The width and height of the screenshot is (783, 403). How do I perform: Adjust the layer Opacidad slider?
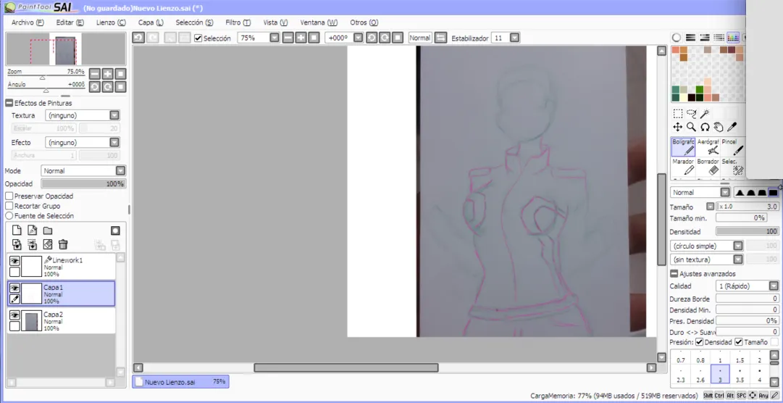pyautogui.click(x=83, y=183)
